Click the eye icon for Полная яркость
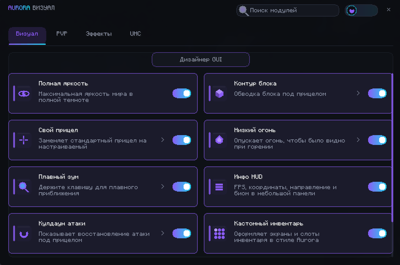Screen dimensions: 400x265 click(x=24, y=94)
